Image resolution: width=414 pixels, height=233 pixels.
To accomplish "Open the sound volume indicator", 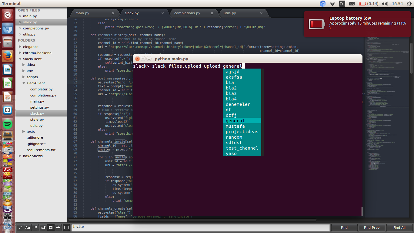I will coord(385,4).
